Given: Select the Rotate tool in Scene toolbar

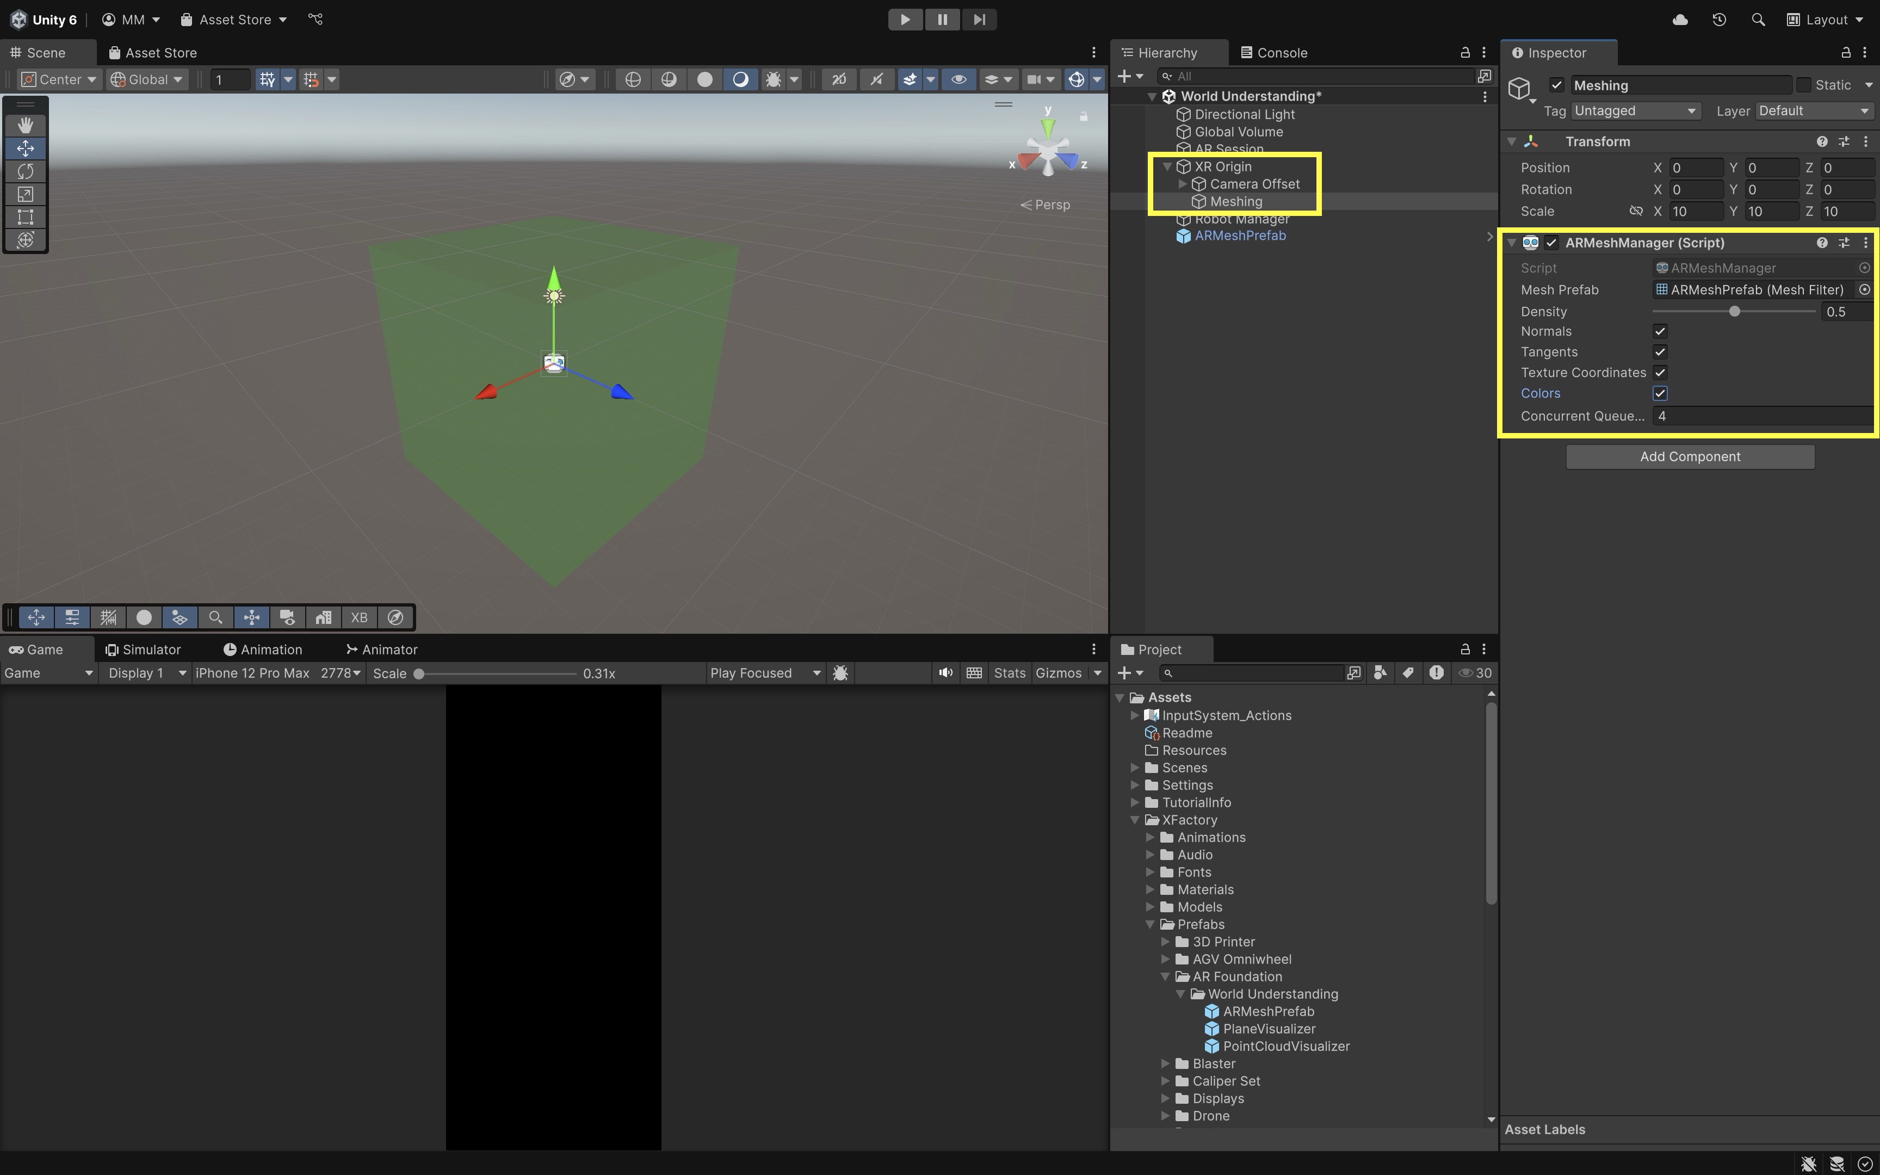Looking at the screenshot, I should 26,171.
